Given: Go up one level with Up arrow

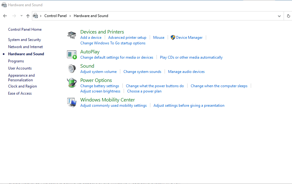Looking at the screenshot, I should (28, 16).
